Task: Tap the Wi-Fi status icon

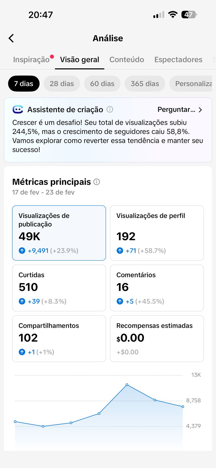Action: pyautogui.click(x=173, y=15)
